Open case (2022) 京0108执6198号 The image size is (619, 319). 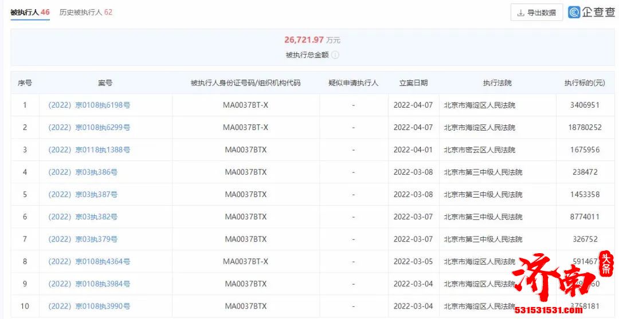point(89,105)
